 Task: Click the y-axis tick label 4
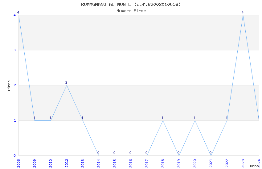tap(15, 15)
